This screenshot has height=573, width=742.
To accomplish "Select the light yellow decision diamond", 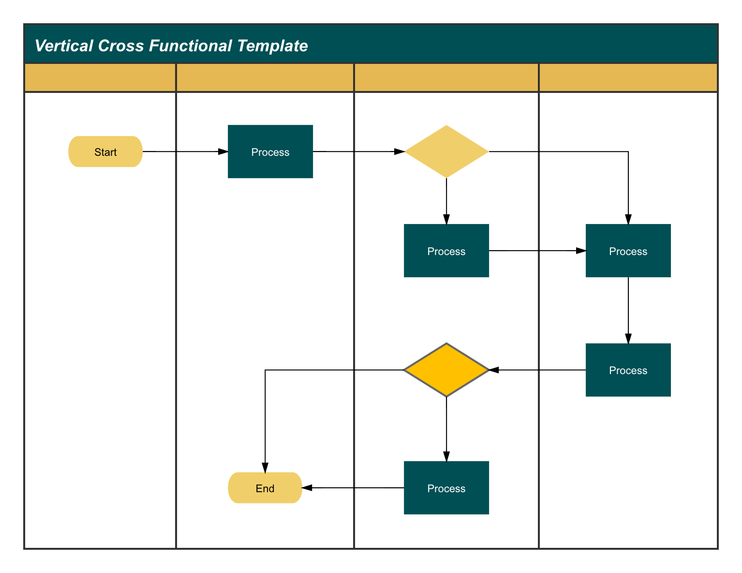I will (446, 151).
